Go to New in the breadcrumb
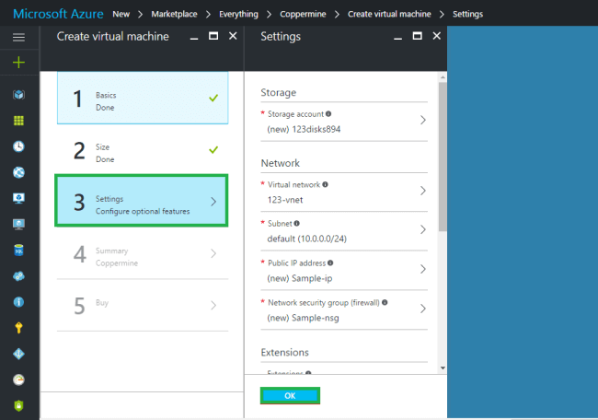Screen dimensions: 598x420 [x=121, y=14]
